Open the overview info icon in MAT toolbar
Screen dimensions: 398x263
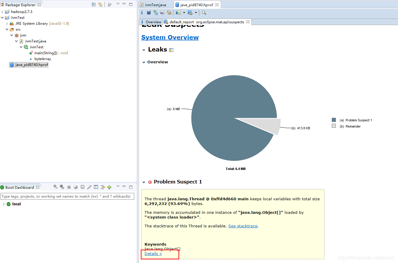142,13
